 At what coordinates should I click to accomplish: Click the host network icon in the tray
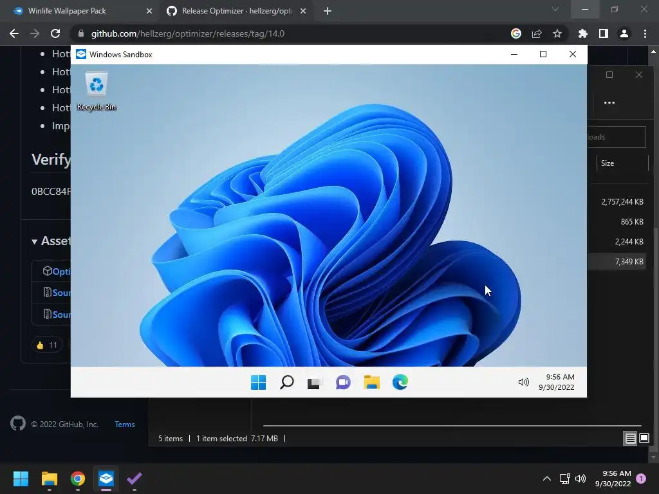click(565, 479)
